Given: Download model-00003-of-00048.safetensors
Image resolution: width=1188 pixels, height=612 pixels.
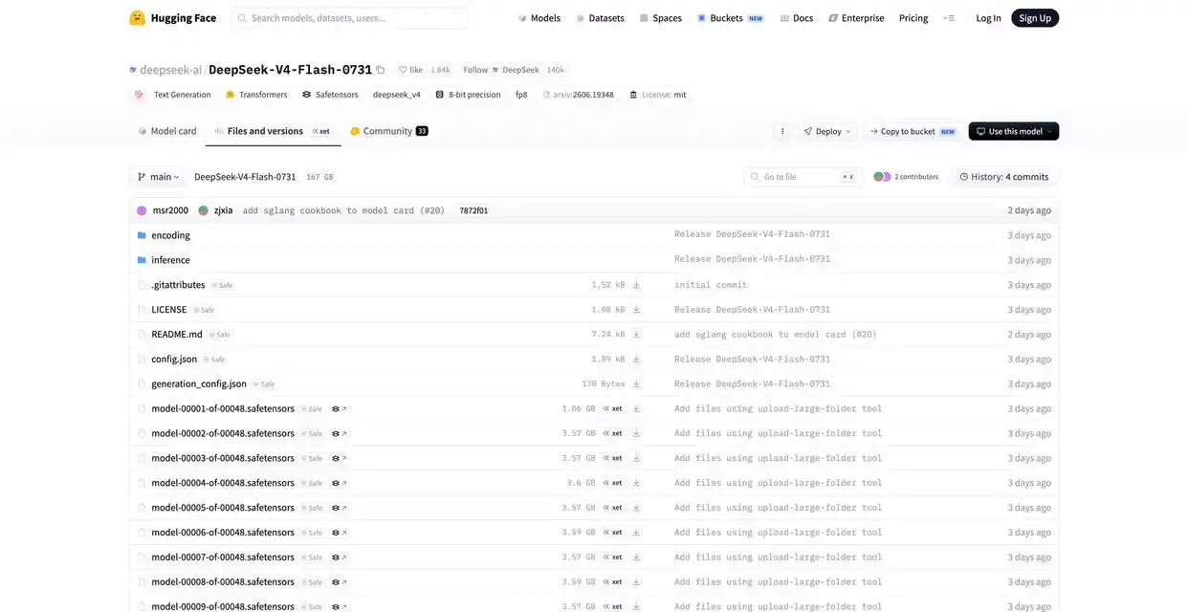Looking at the screenshot, I should coord(636,458).
